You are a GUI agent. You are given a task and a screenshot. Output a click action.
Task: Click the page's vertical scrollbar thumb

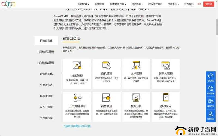(x=217, y=27)
